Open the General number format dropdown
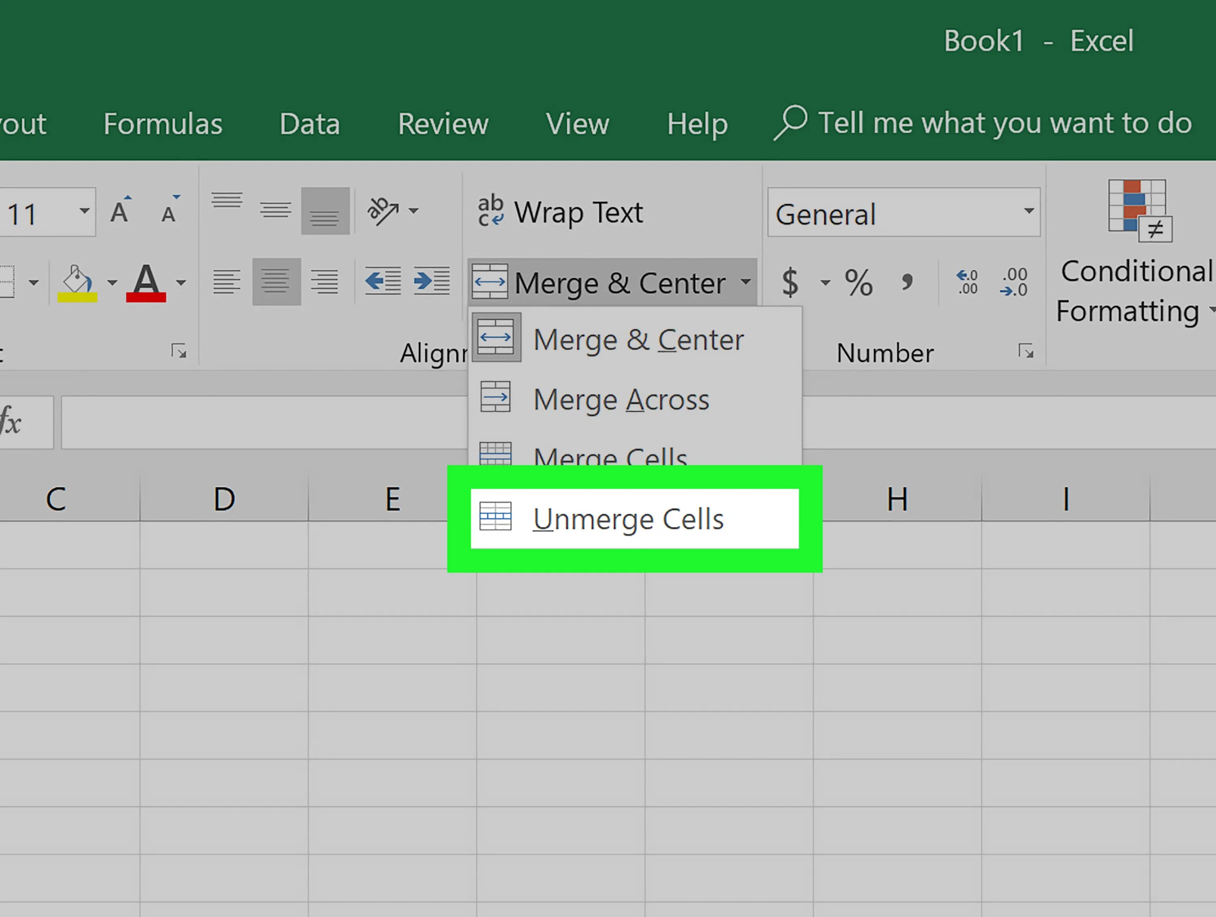This screenshot has height=917, width=1216. point(1028,212)
